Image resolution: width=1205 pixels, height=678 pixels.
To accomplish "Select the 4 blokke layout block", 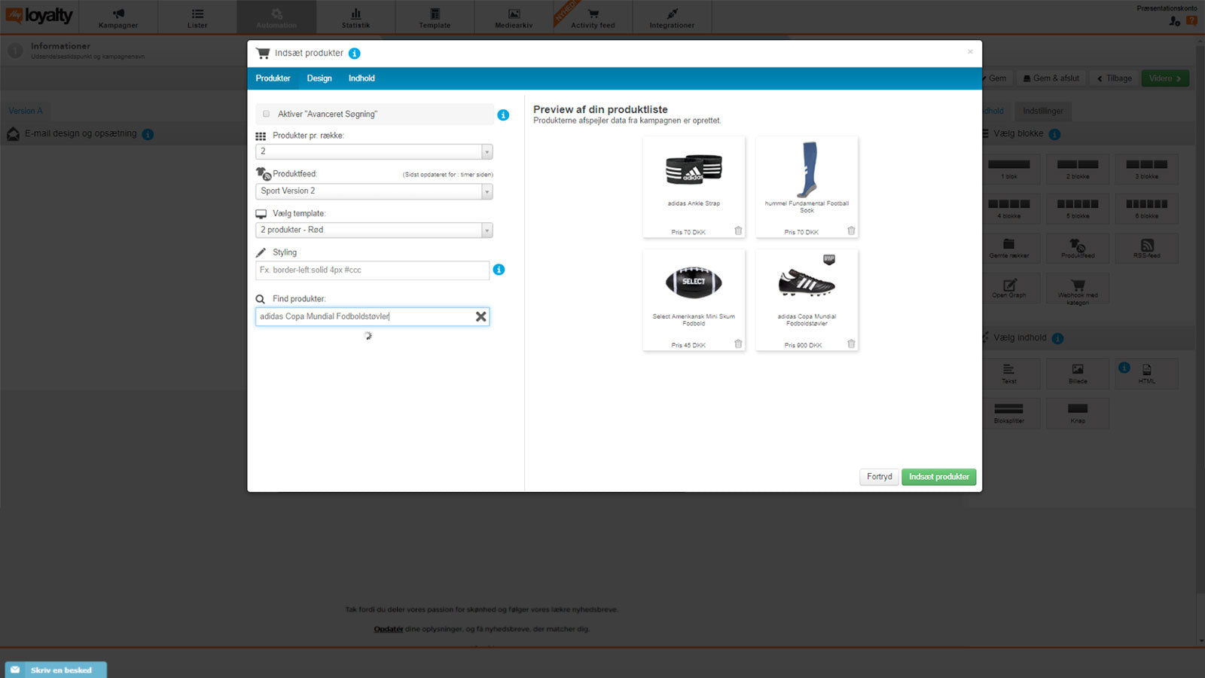I will click(1009, 209).
